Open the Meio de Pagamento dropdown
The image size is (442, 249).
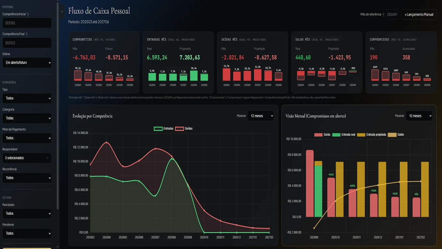27,138
